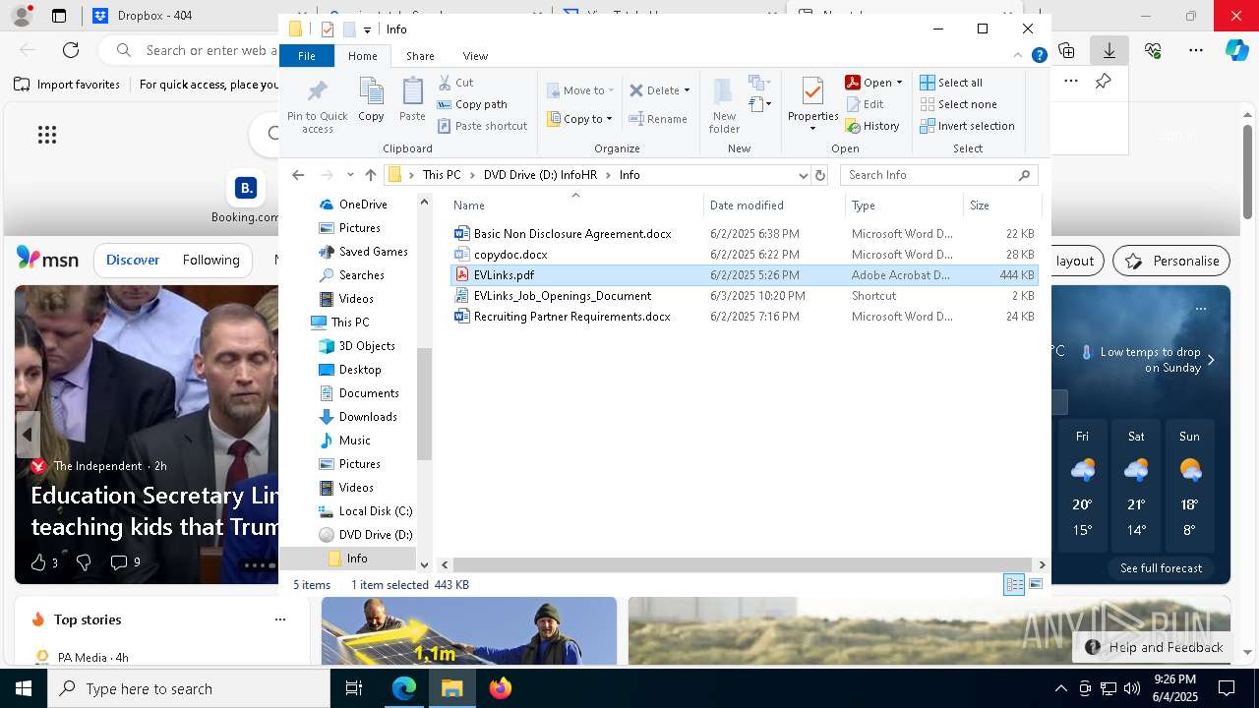Select This PC in navigation tree

click(x=339, y=323)
